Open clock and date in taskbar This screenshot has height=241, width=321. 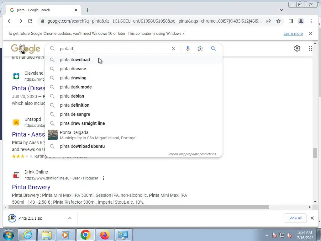pyautogui.click(x=305, y=235)
